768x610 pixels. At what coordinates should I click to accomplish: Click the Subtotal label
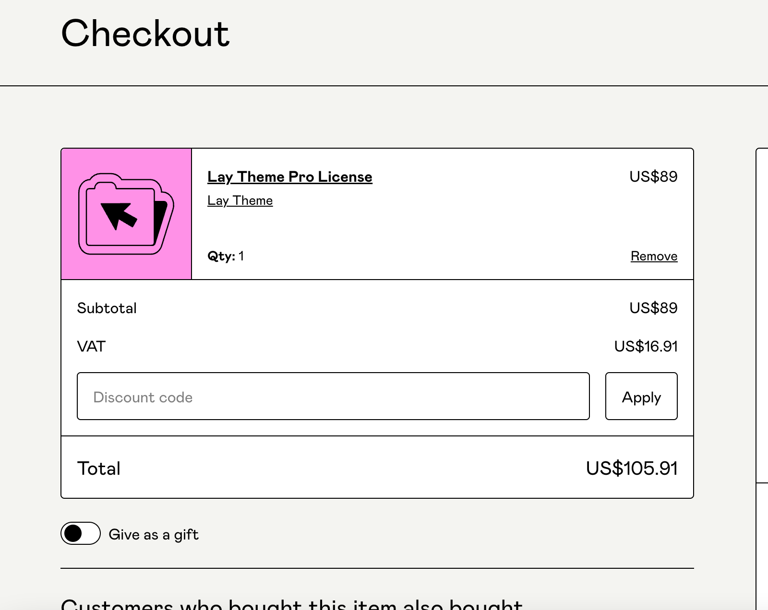point(107,308)
